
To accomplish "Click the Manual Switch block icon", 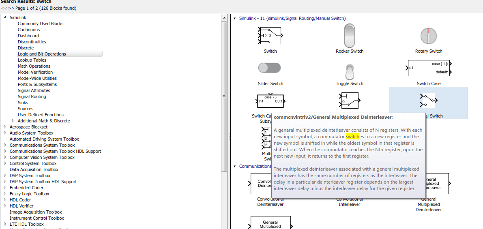I will (x=428, y=99).
